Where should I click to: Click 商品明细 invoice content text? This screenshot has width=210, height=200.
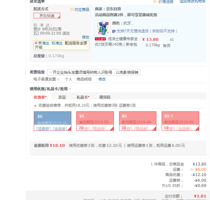pyautogui.click(x=84, y=79)
